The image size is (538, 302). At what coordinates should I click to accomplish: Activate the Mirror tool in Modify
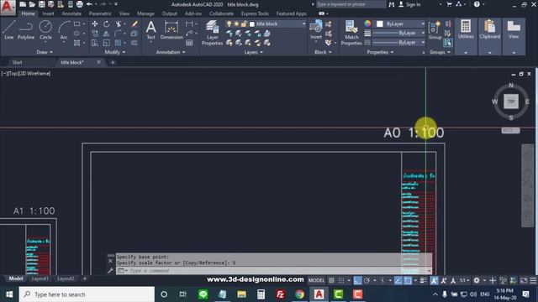click(x=107, y=34)
